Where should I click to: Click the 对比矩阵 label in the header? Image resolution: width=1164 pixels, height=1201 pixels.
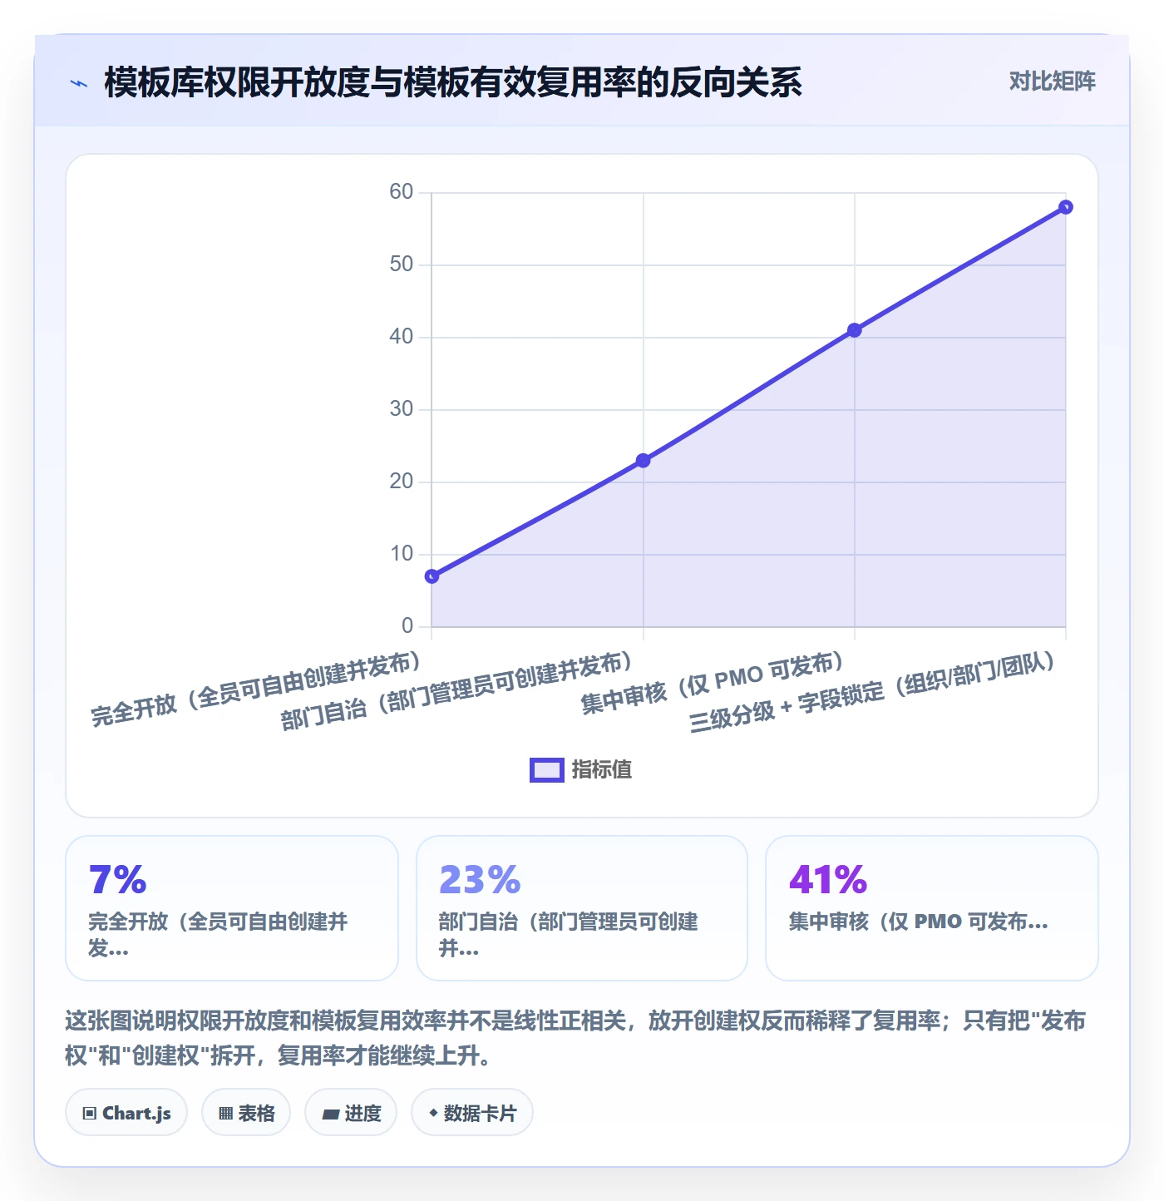tap(1052, 81)
